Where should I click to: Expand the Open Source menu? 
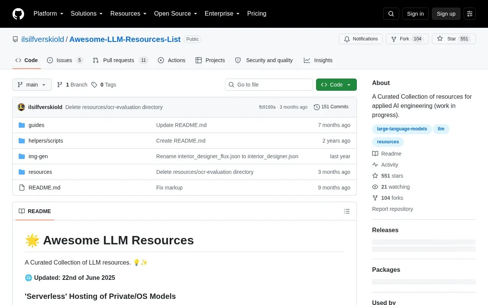(x=176, y=14)
